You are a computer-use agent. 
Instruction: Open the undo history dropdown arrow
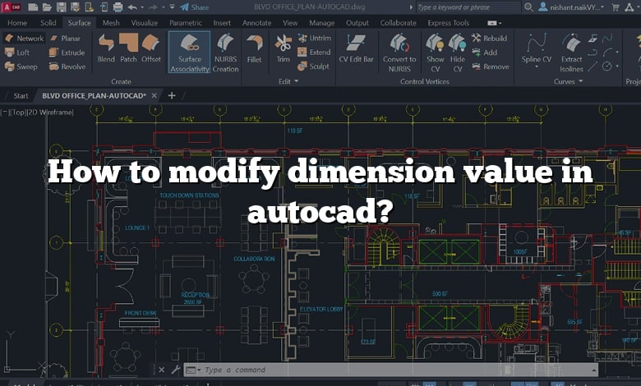[142, 7]
